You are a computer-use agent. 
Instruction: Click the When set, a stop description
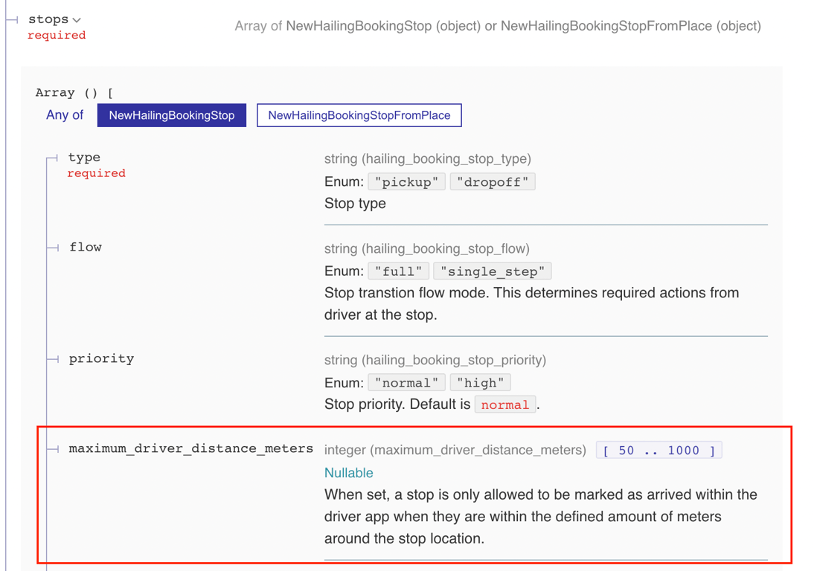(x=540, y=517)
